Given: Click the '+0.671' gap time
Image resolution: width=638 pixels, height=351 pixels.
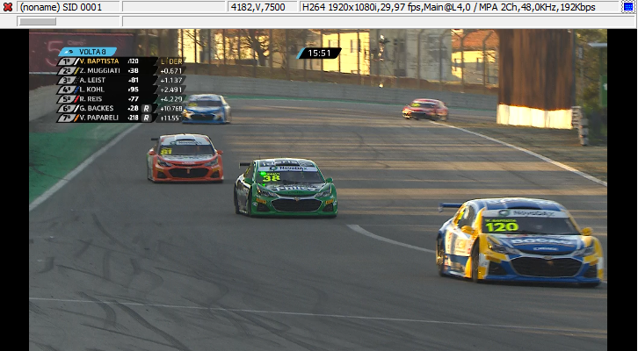Looking at the screenshot, I should pos(170,71).
